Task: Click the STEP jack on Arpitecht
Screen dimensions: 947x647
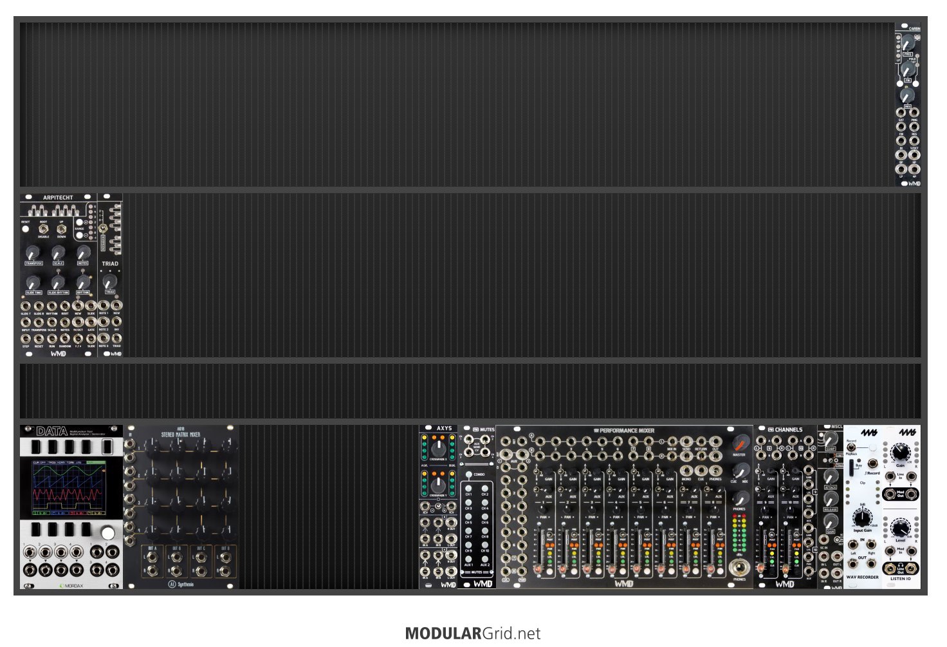Action: (x=26, y=338)
